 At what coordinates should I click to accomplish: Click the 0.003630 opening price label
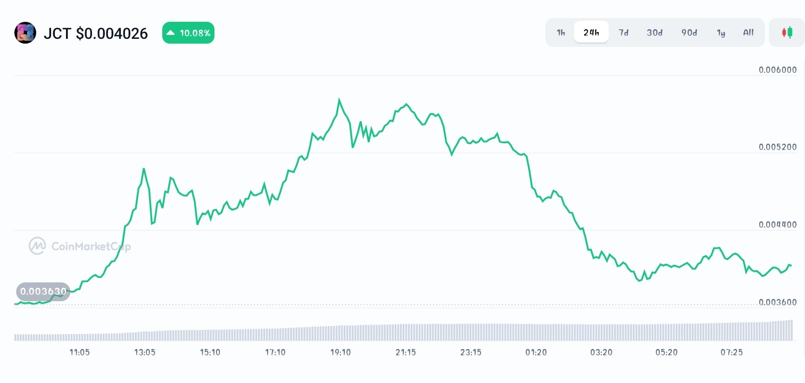[43, 292]
